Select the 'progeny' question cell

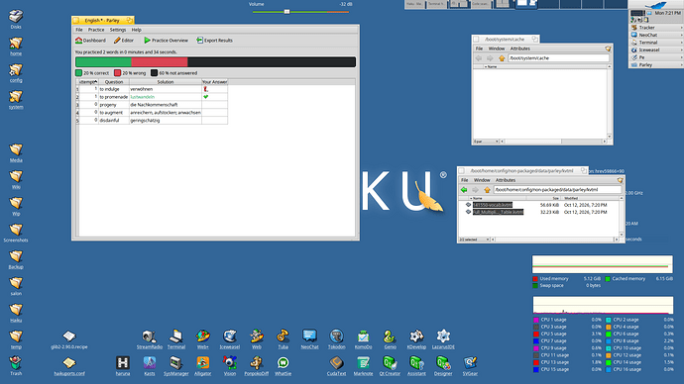[114, 105]
